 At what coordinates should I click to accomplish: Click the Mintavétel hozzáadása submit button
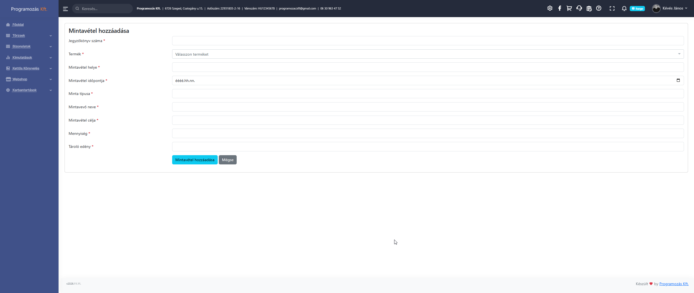(194, 160)
